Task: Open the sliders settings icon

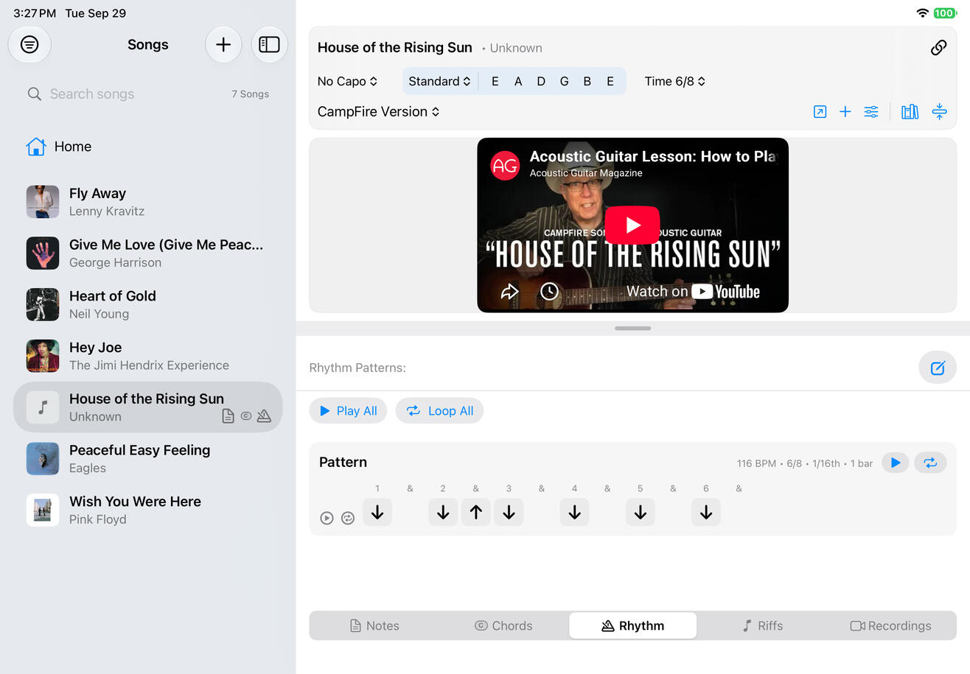Action: 871,112
